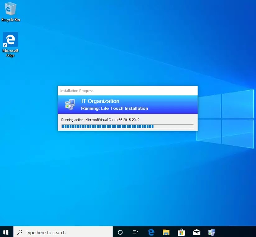This screenshot has width=256, height=237.
Task: Open Cortana from the taskbar
Action: pyautogui.click(x=120, y=232)
